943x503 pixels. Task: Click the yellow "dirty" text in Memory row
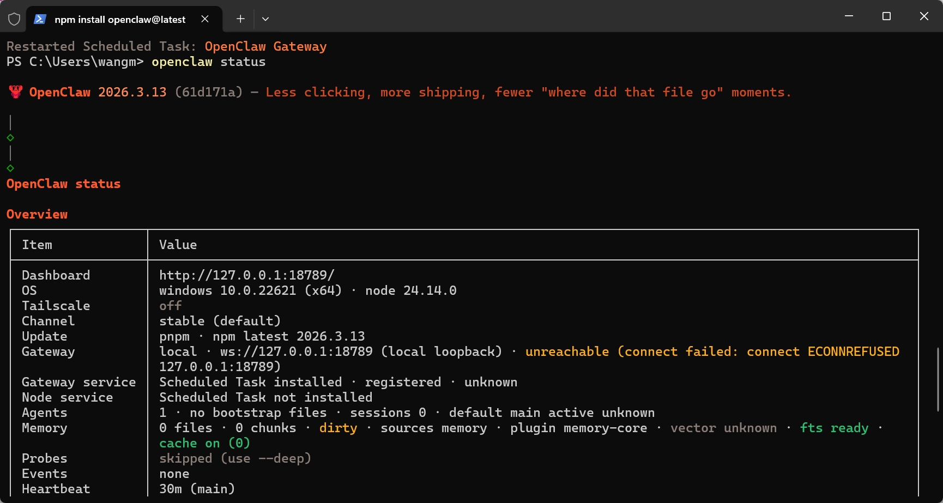pyautogui.click(x=338, y=428)
